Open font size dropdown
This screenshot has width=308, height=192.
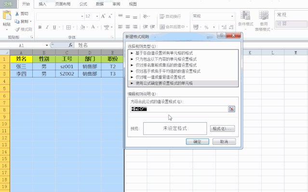pos(97,16)
